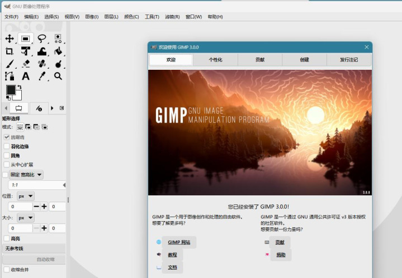The height and width of the screenshot is (278, 402).
Task: Activate the Paths tool
Action: point(10,76)
